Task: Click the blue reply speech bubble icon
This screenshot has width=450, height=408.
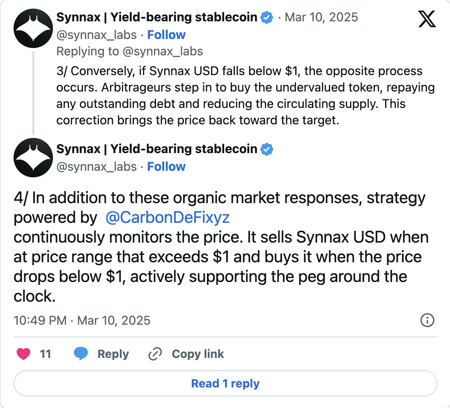Action: click(81, 353)
